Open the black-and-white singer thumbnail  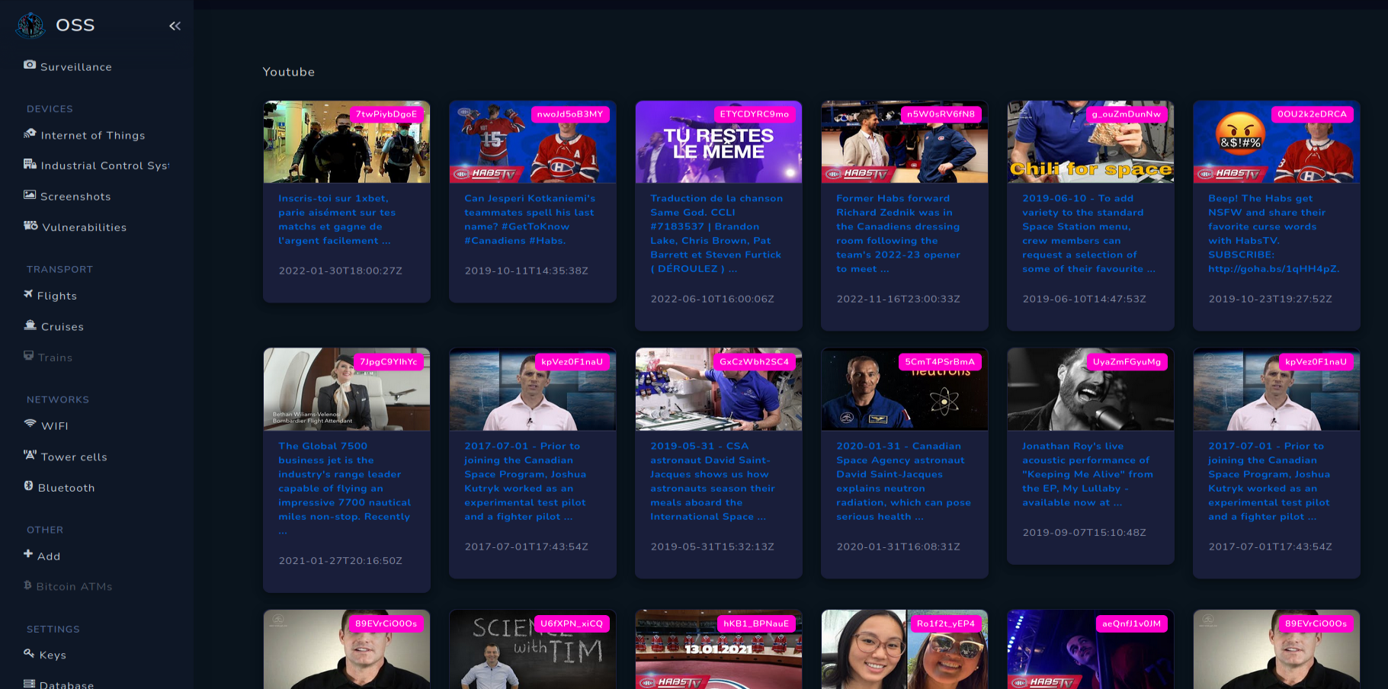click(x=1091, y=389)
